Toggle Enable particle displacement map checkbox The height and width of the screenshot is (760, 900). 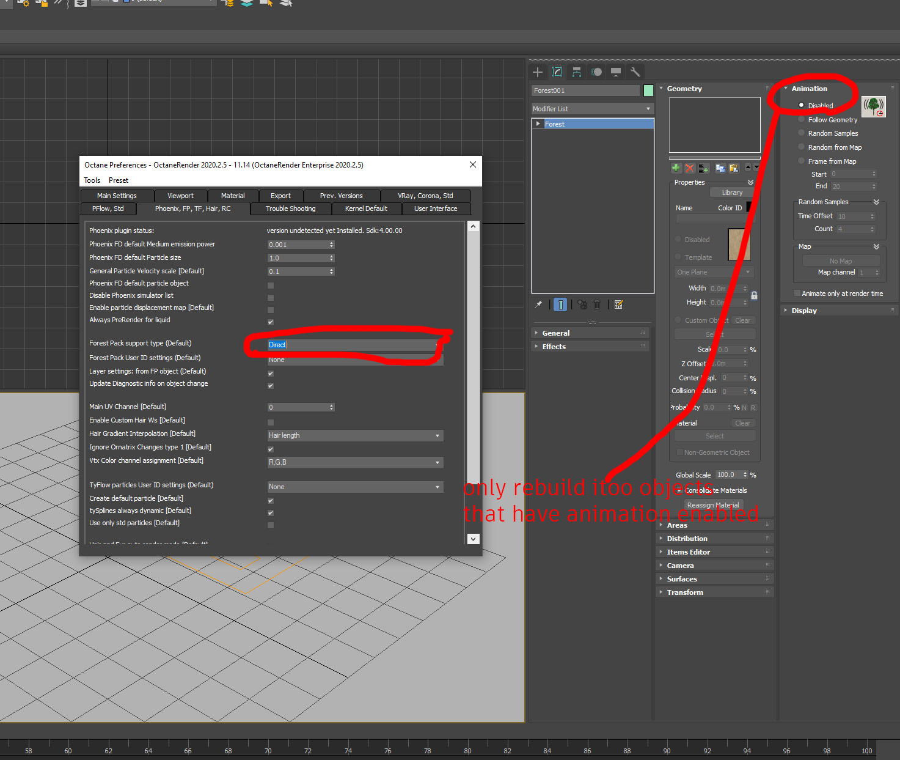(271, 310)
